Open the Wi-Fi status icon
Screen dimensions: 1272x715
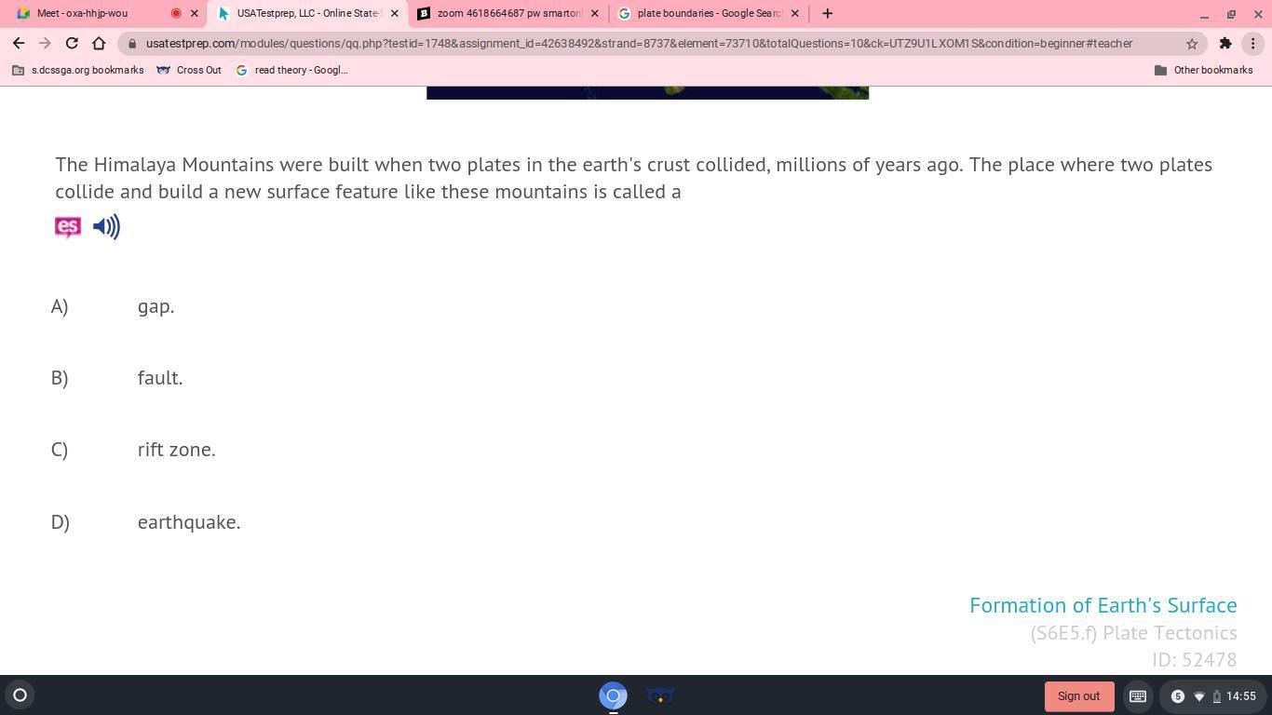[1199, 696]
